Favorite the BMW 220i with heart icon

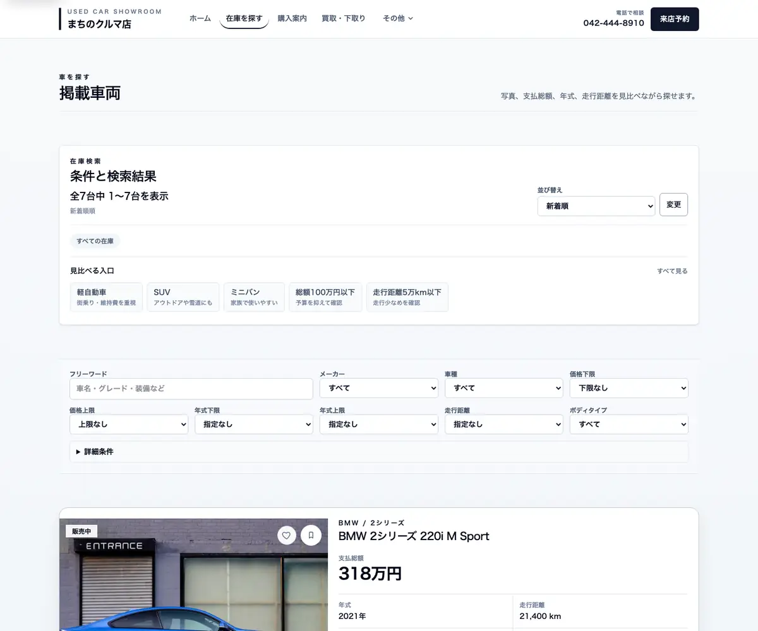point(286,535)
